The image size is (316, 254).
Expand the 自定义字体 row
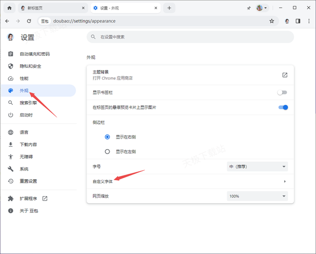[x=284, y=181]
